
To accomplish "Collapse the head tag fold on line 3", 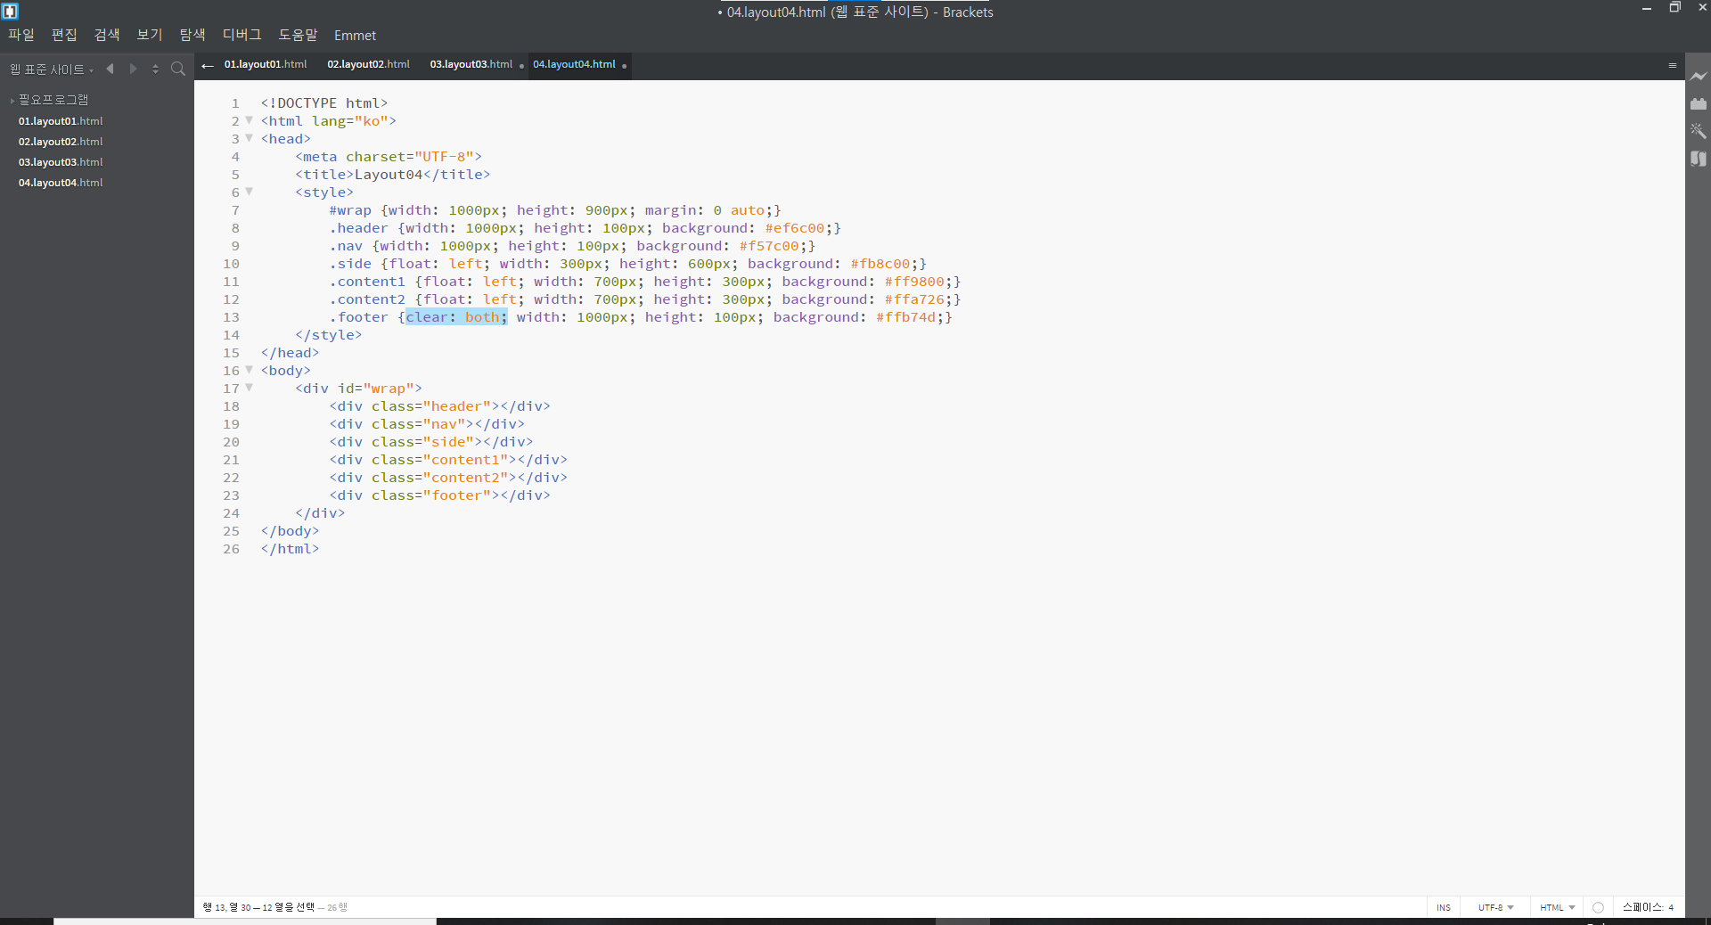I will tap(249, 138).
